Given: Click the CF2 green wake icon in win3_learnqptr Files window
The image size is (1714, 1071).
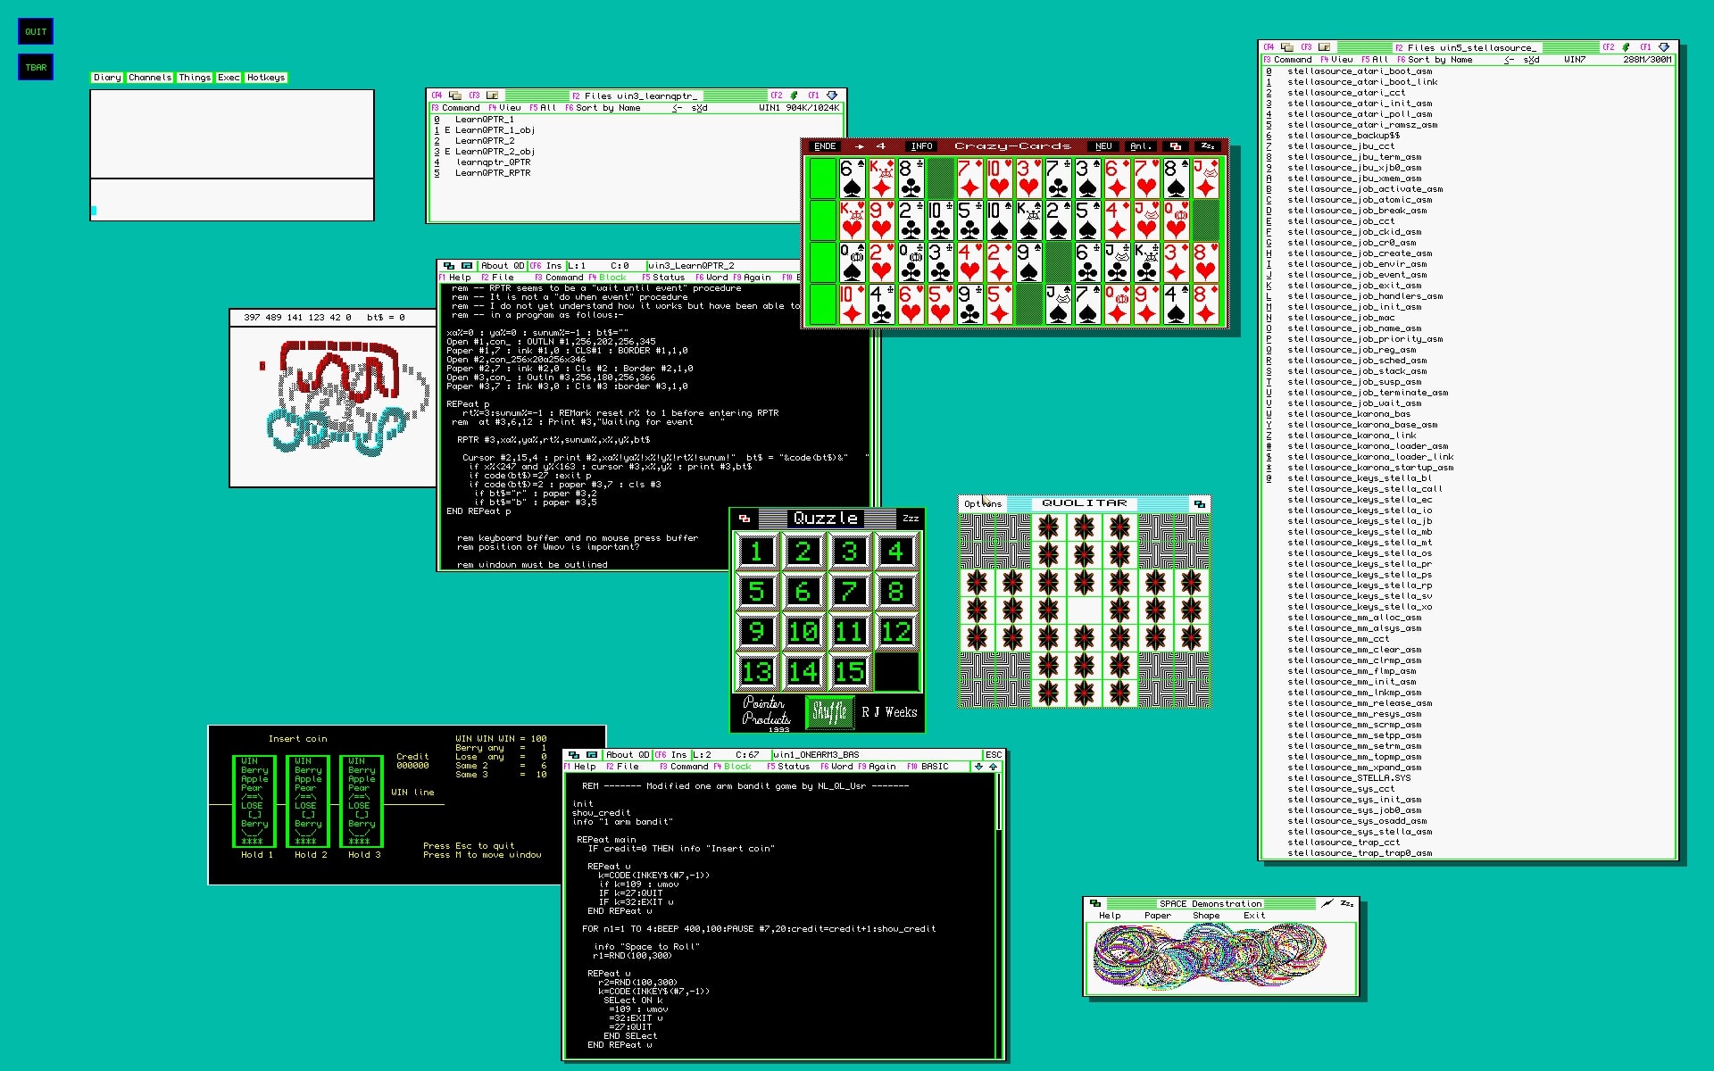Looking at the screenshot, I should point(794,95).
